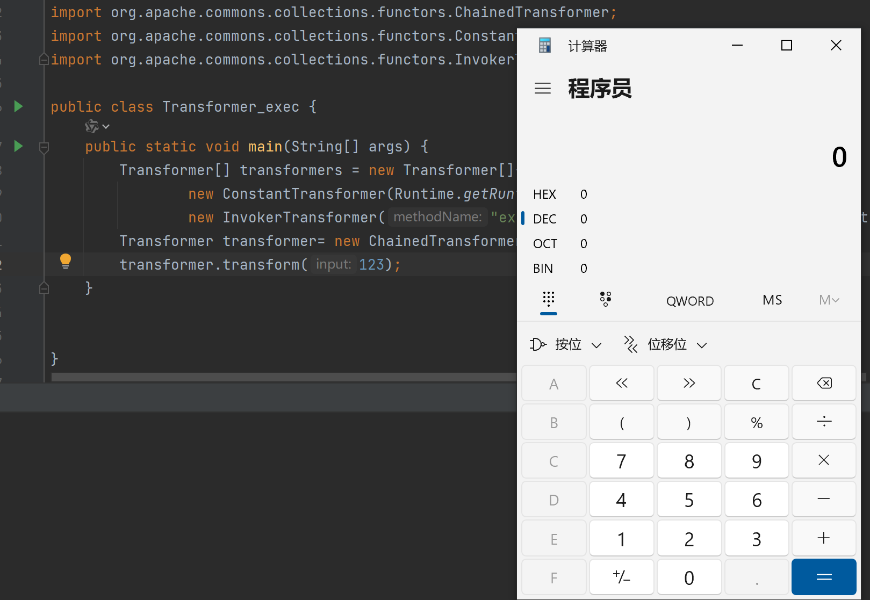
Task: Click digit 4 on calculator
Action: 622,499
